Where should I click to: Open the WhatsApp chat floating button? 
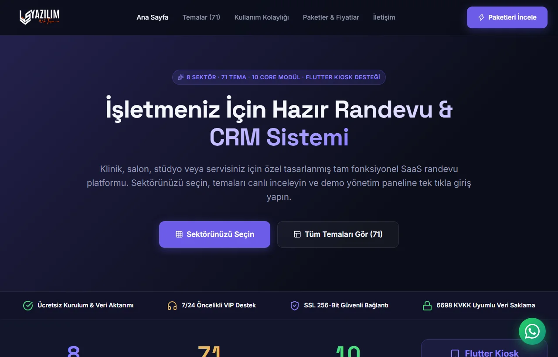pyautogui.click(x=532, y=331)
